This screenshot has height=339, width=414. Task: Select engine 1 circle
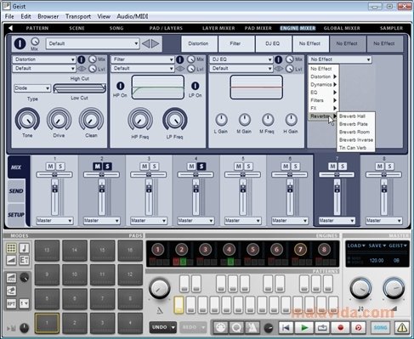[158, 250]
